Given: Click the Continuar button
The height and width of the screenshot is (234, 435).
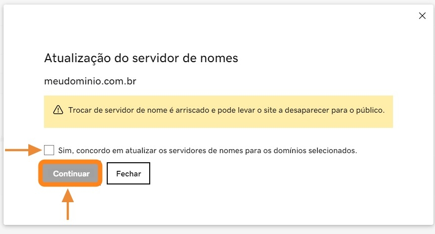Looking at the screenshot, I should [x=71, y=173].
